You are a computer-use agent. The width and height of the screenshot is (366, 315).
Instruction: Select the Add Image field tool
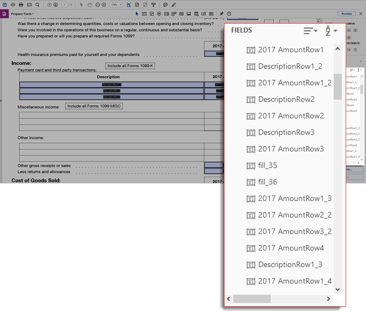click(x=189, y=14)
